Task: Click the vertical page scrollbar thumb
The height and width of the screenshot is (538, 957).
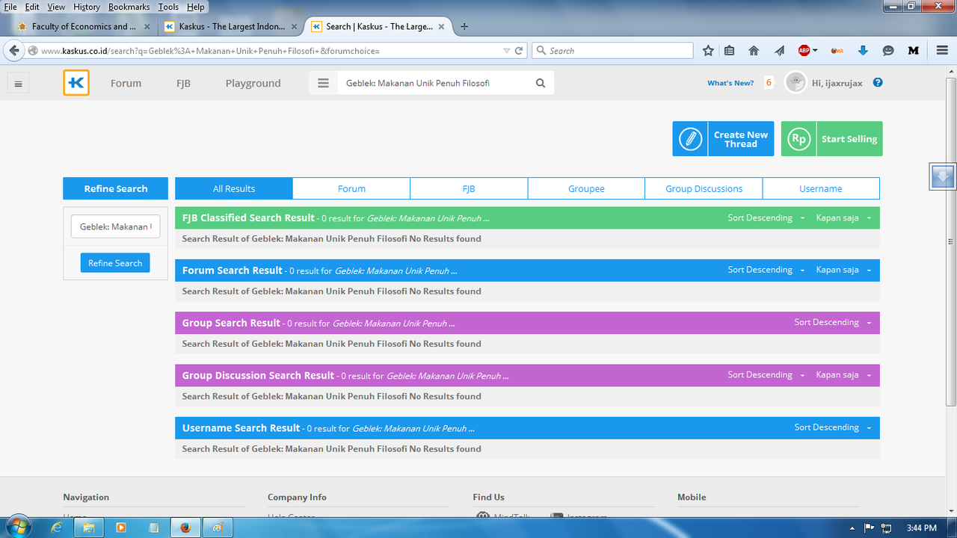Action: [950, 241]
